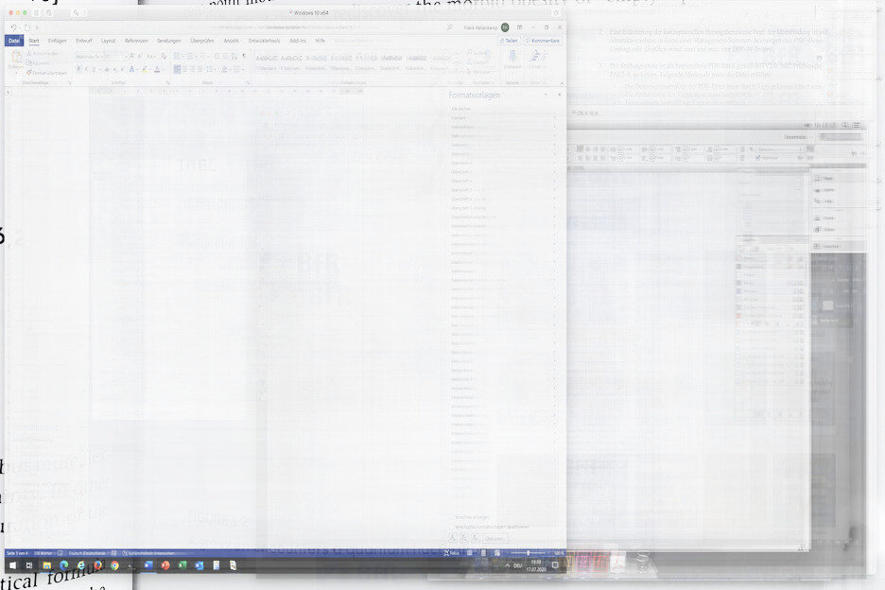The height and width of the screenshot is (590, 885).
Task: Click the font color A icon
Action: (158, 69)
